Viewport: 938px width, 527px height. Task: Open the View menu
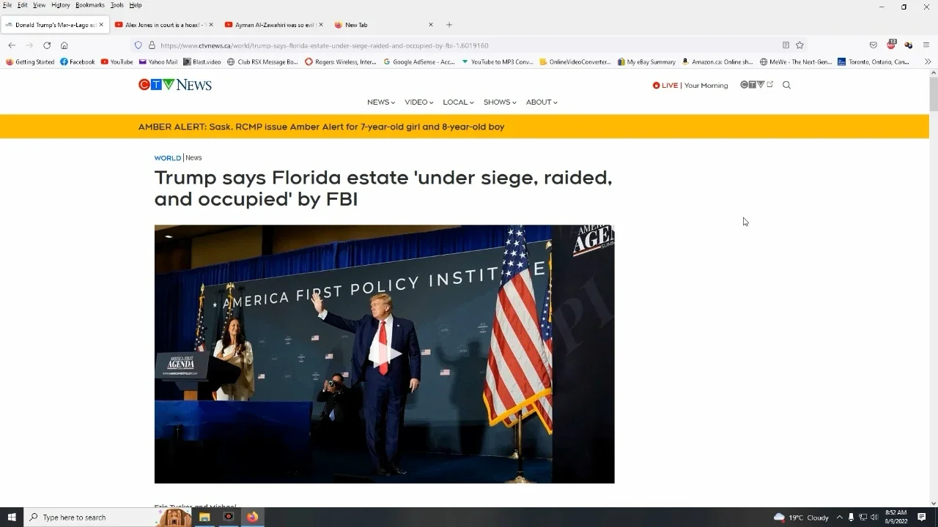point(40,5)
